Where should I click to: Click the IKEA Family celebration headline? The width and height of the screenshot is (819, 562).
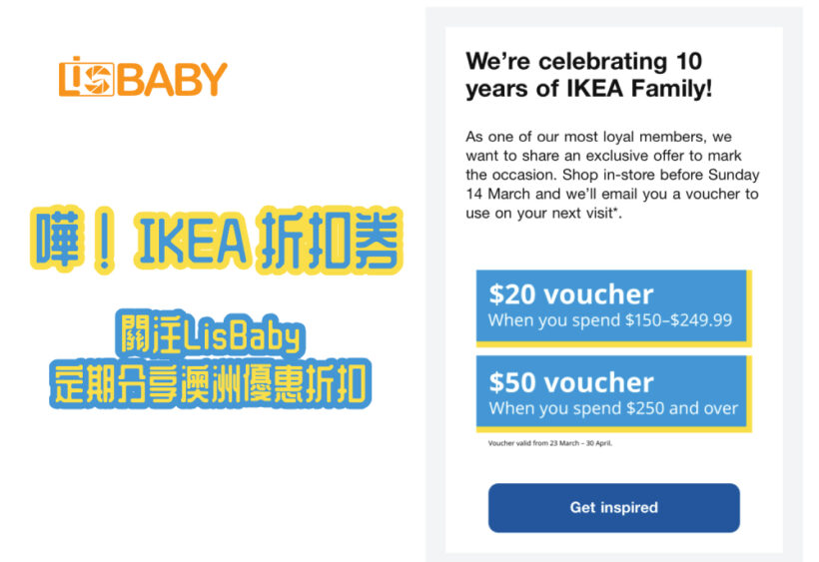588,75
